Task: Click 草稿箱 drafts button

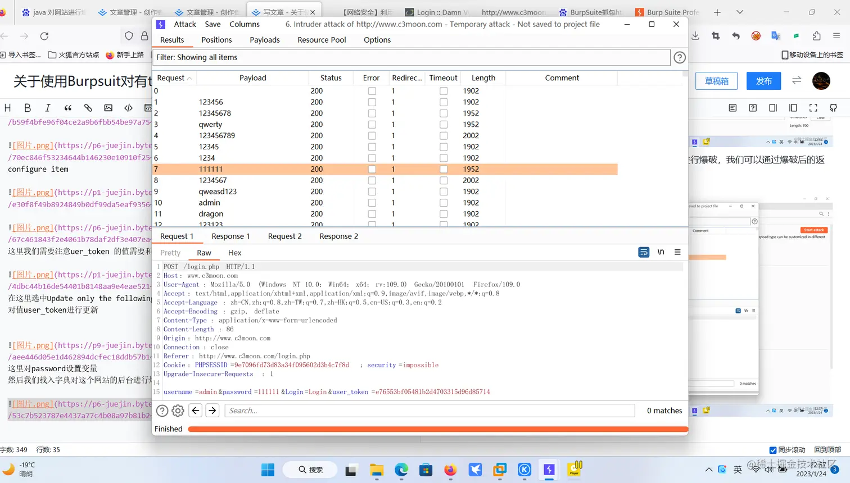Action: [716, 81]
